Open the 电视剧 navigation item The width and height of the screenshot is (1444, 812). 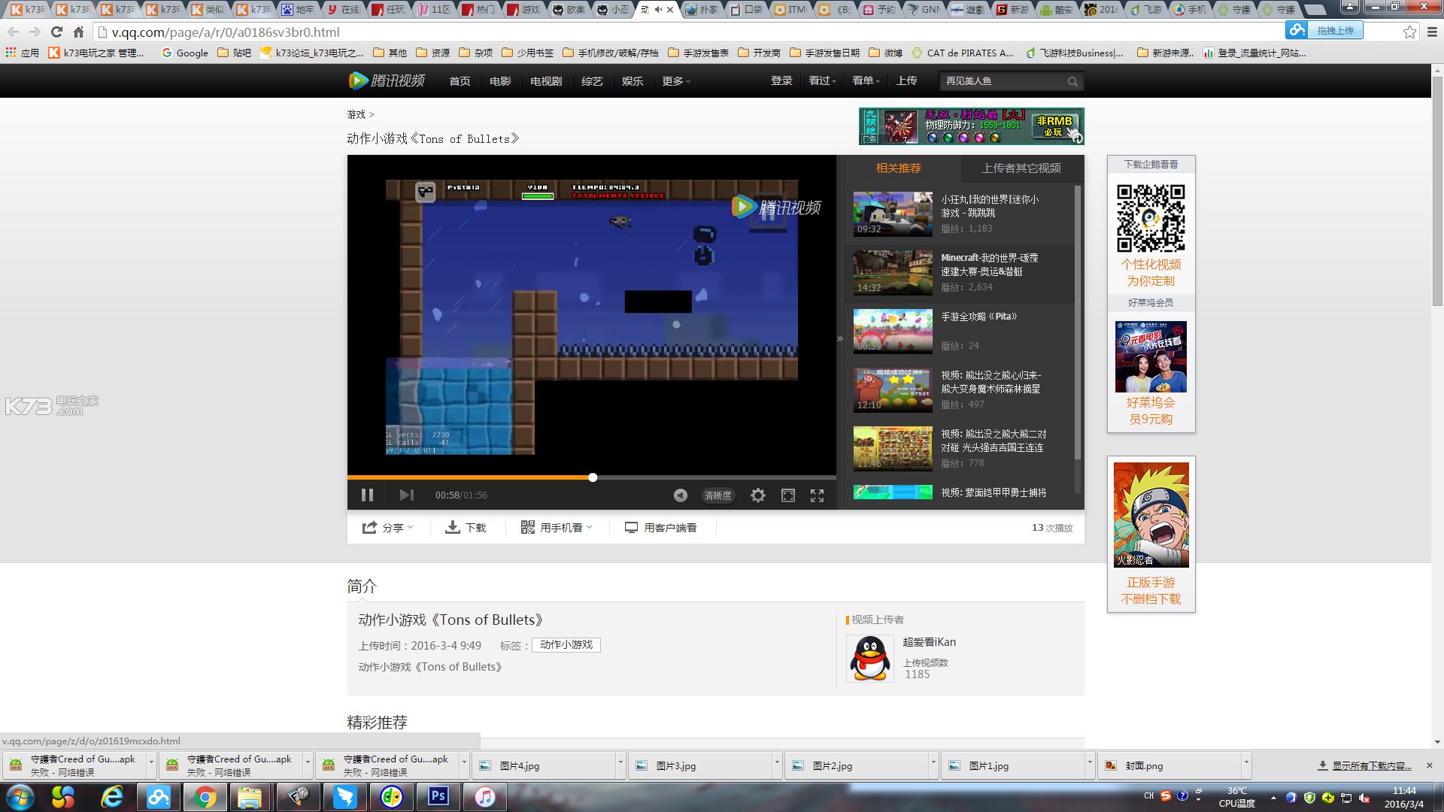546,81
